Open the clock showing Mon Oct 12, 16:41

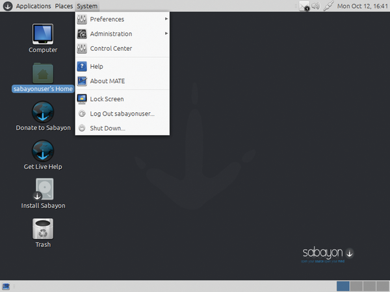(363, 6)
